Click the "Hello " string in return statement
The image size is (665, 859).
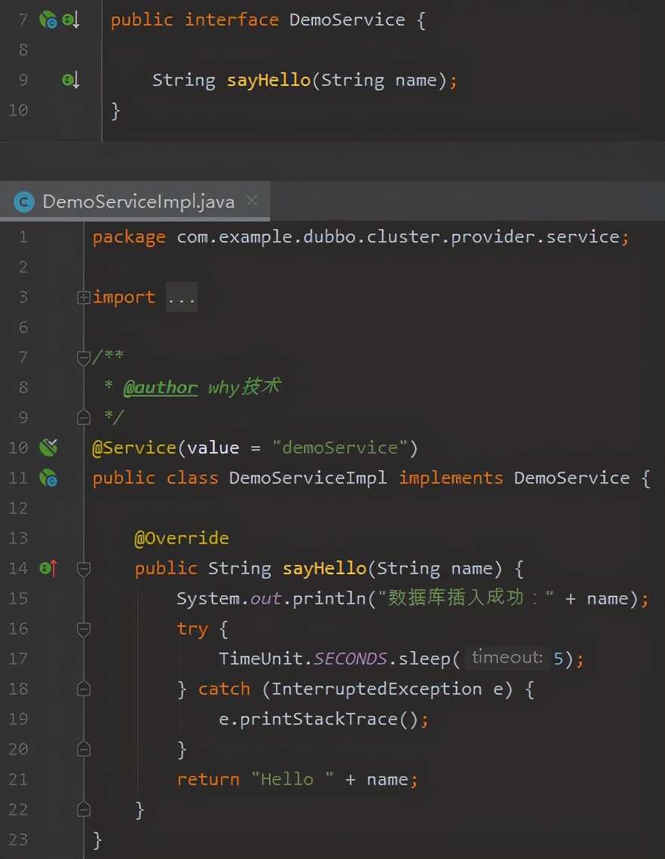(x=293, y=779)
